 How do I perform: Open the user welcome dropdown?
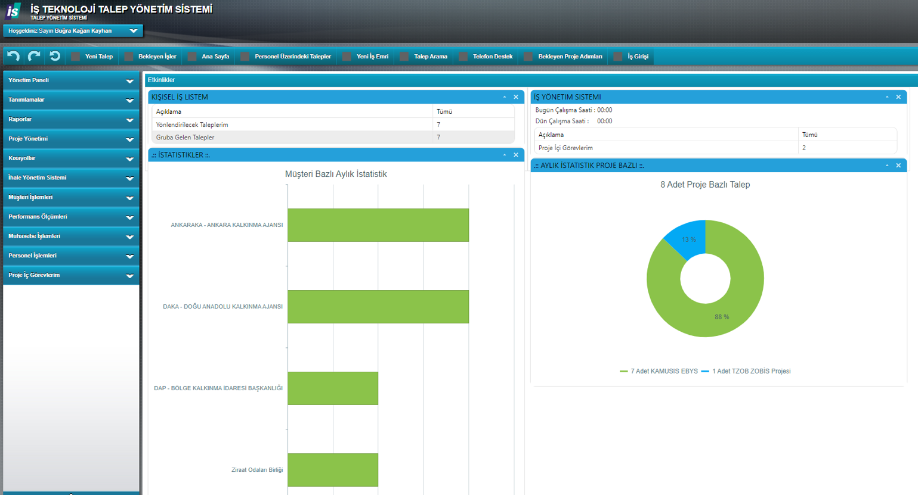pos(133,31)
